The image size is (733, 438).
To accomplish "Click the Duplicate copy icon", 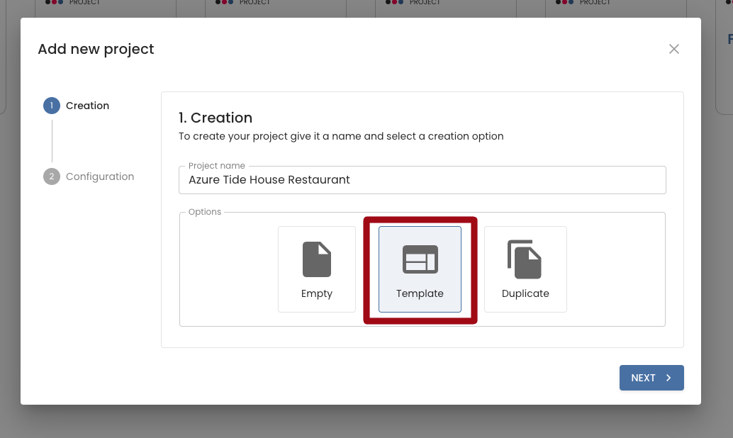I will (525, 259).
